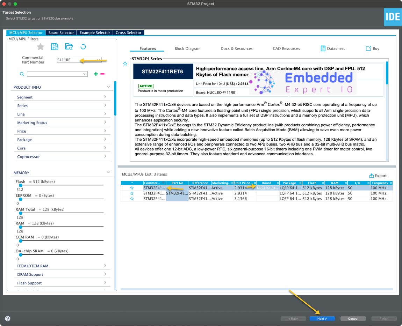Click the empty search text field
The height and width of the screenshot is (326, 402).
[55, 74]
